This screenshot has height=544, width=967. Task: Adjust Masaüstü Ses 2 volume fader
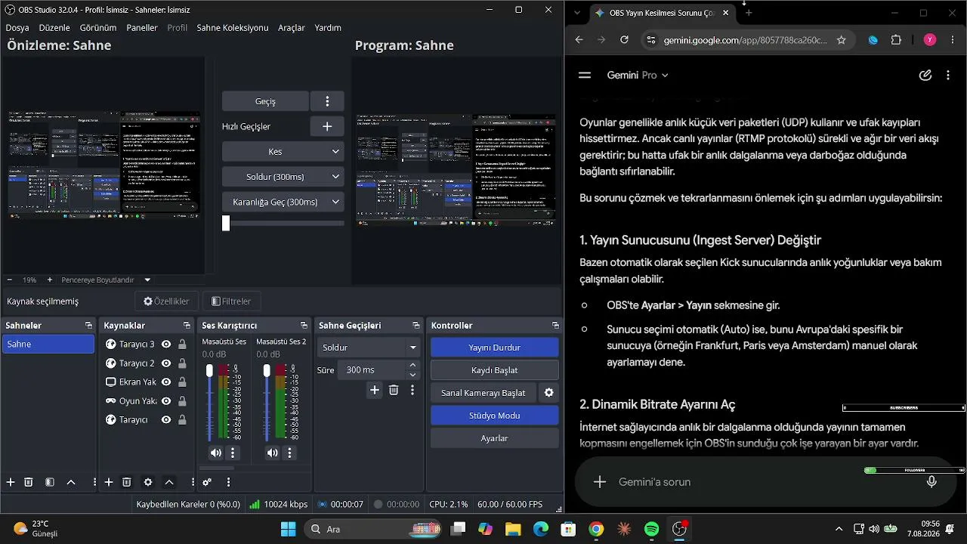(267, 371)
